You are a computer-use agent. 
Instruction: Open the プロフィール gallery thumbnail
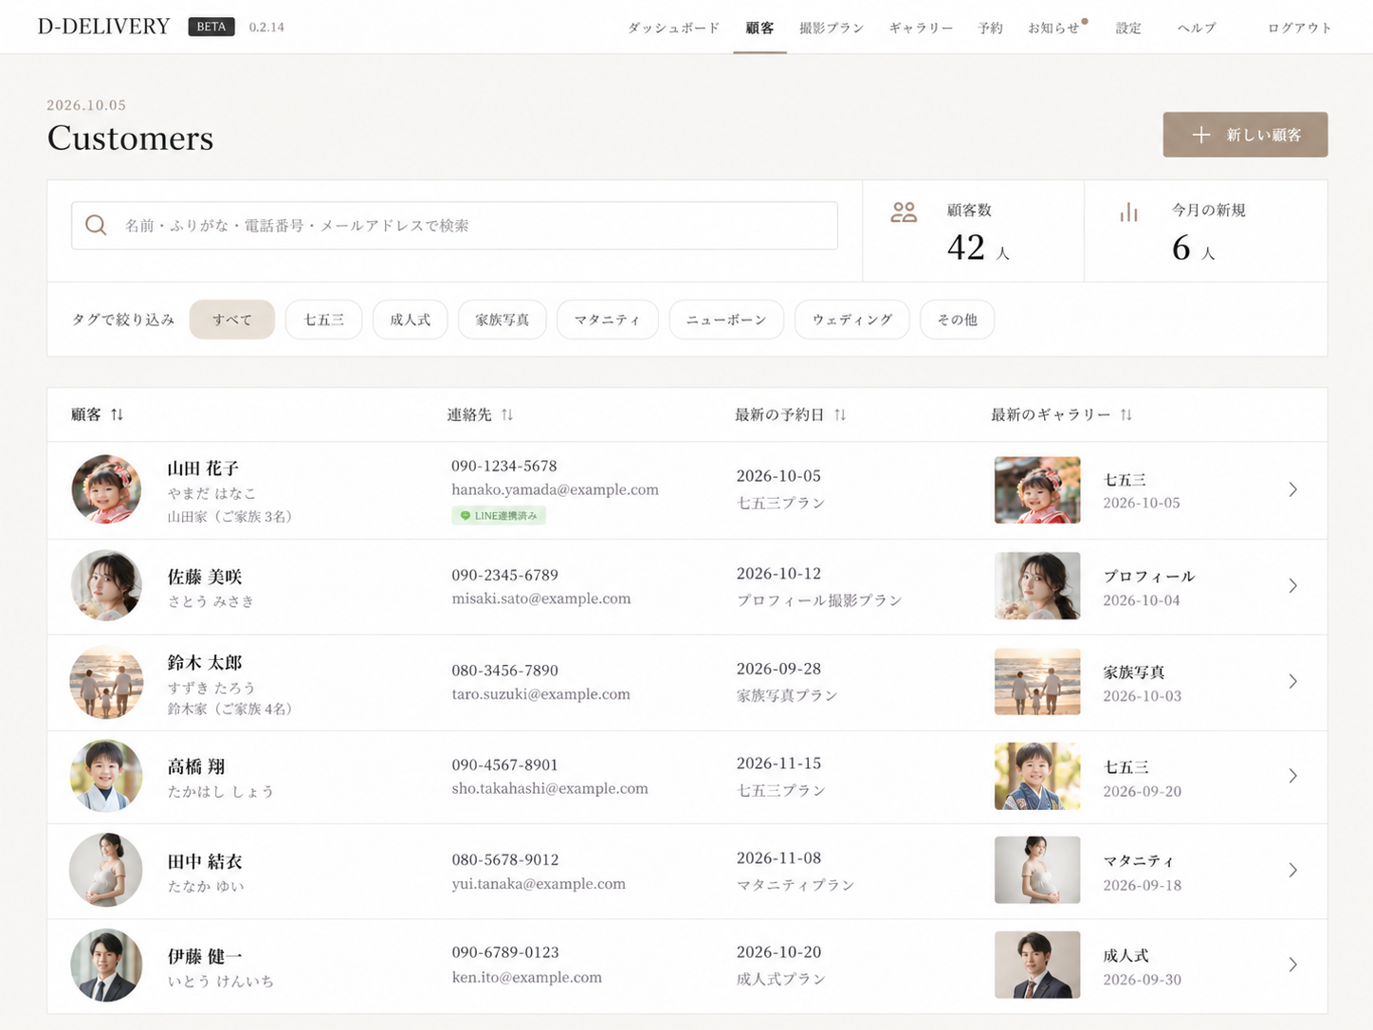[x=1037, y=586]
